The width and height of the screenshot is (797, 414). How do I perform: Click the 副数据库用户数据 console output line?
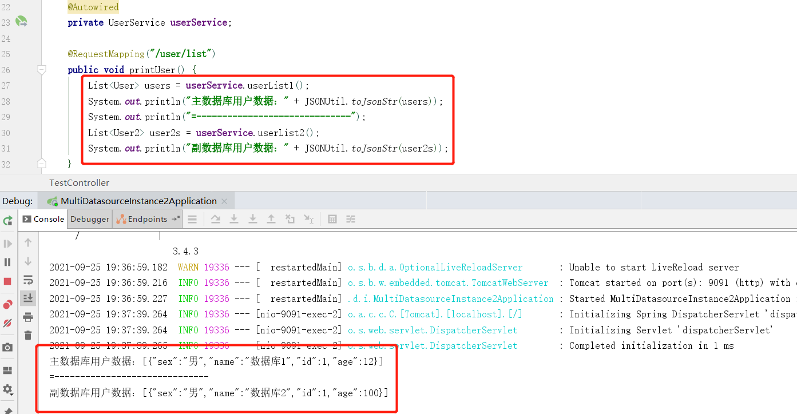click(219, 393)
